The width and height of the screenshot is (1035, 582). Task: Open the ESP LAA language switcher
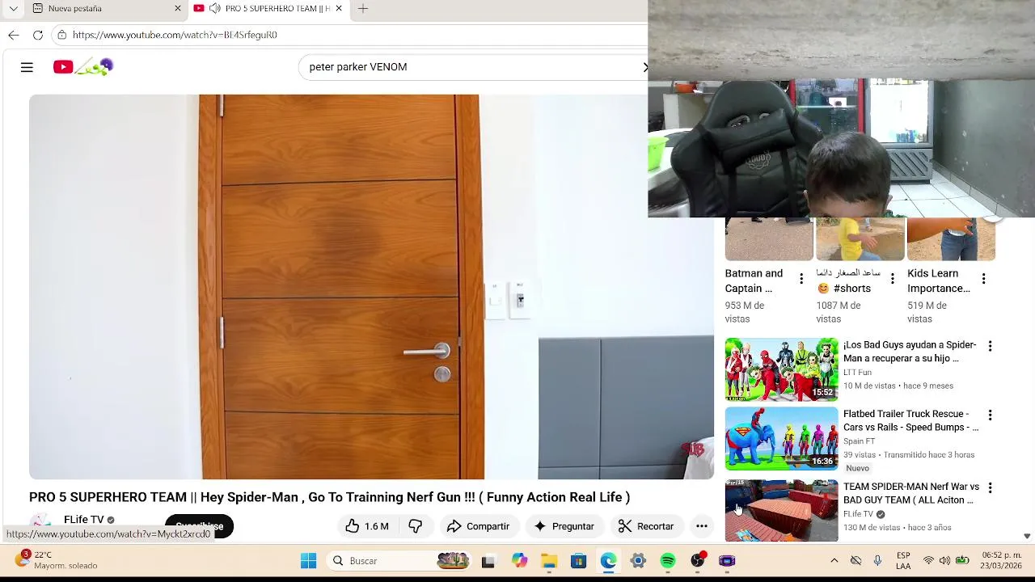903,561
